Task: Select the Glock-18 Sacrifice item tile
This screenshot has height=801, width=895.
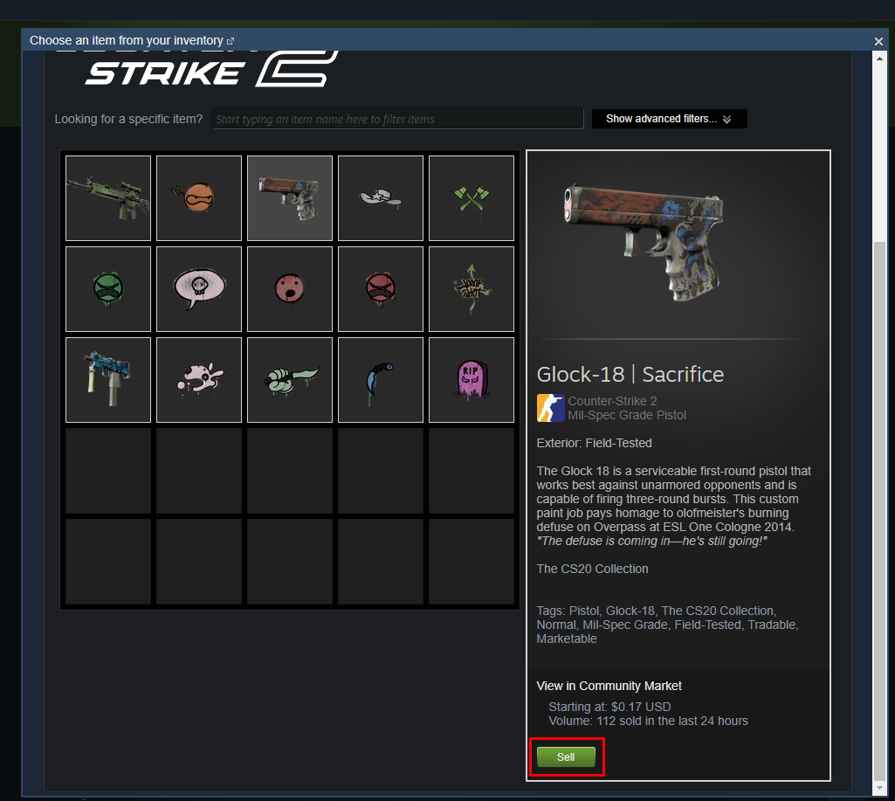Action: [289, 198]
